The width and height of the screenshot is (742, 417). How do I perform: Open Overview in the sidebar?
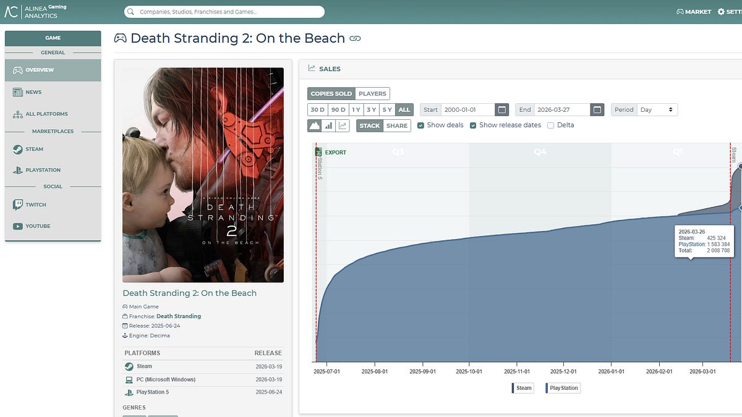point(53,70)
